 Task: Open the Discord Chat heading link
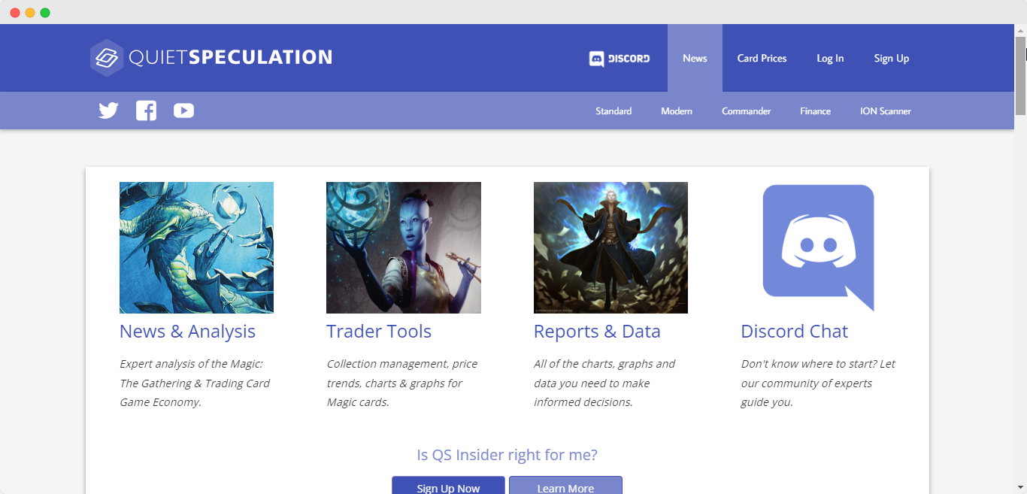[x=794, y=332]
